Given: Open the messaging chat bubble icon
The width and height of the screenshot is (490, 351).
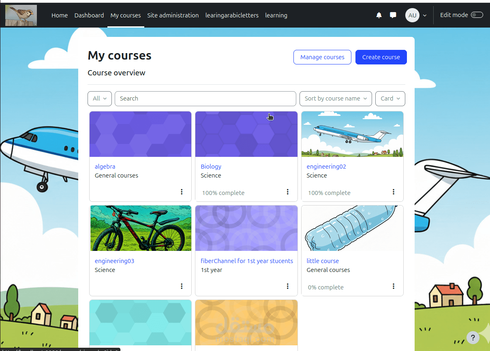Looking at the screenshot, I should 393,15.
